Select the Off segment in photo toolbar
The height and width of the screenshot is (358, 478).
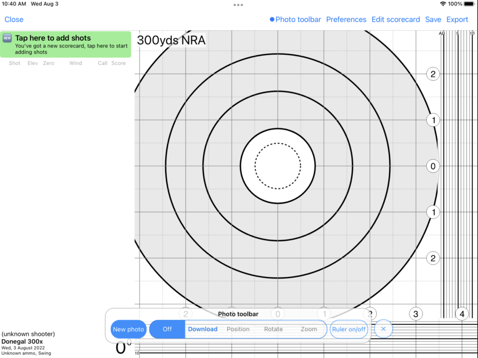[167, 329]
